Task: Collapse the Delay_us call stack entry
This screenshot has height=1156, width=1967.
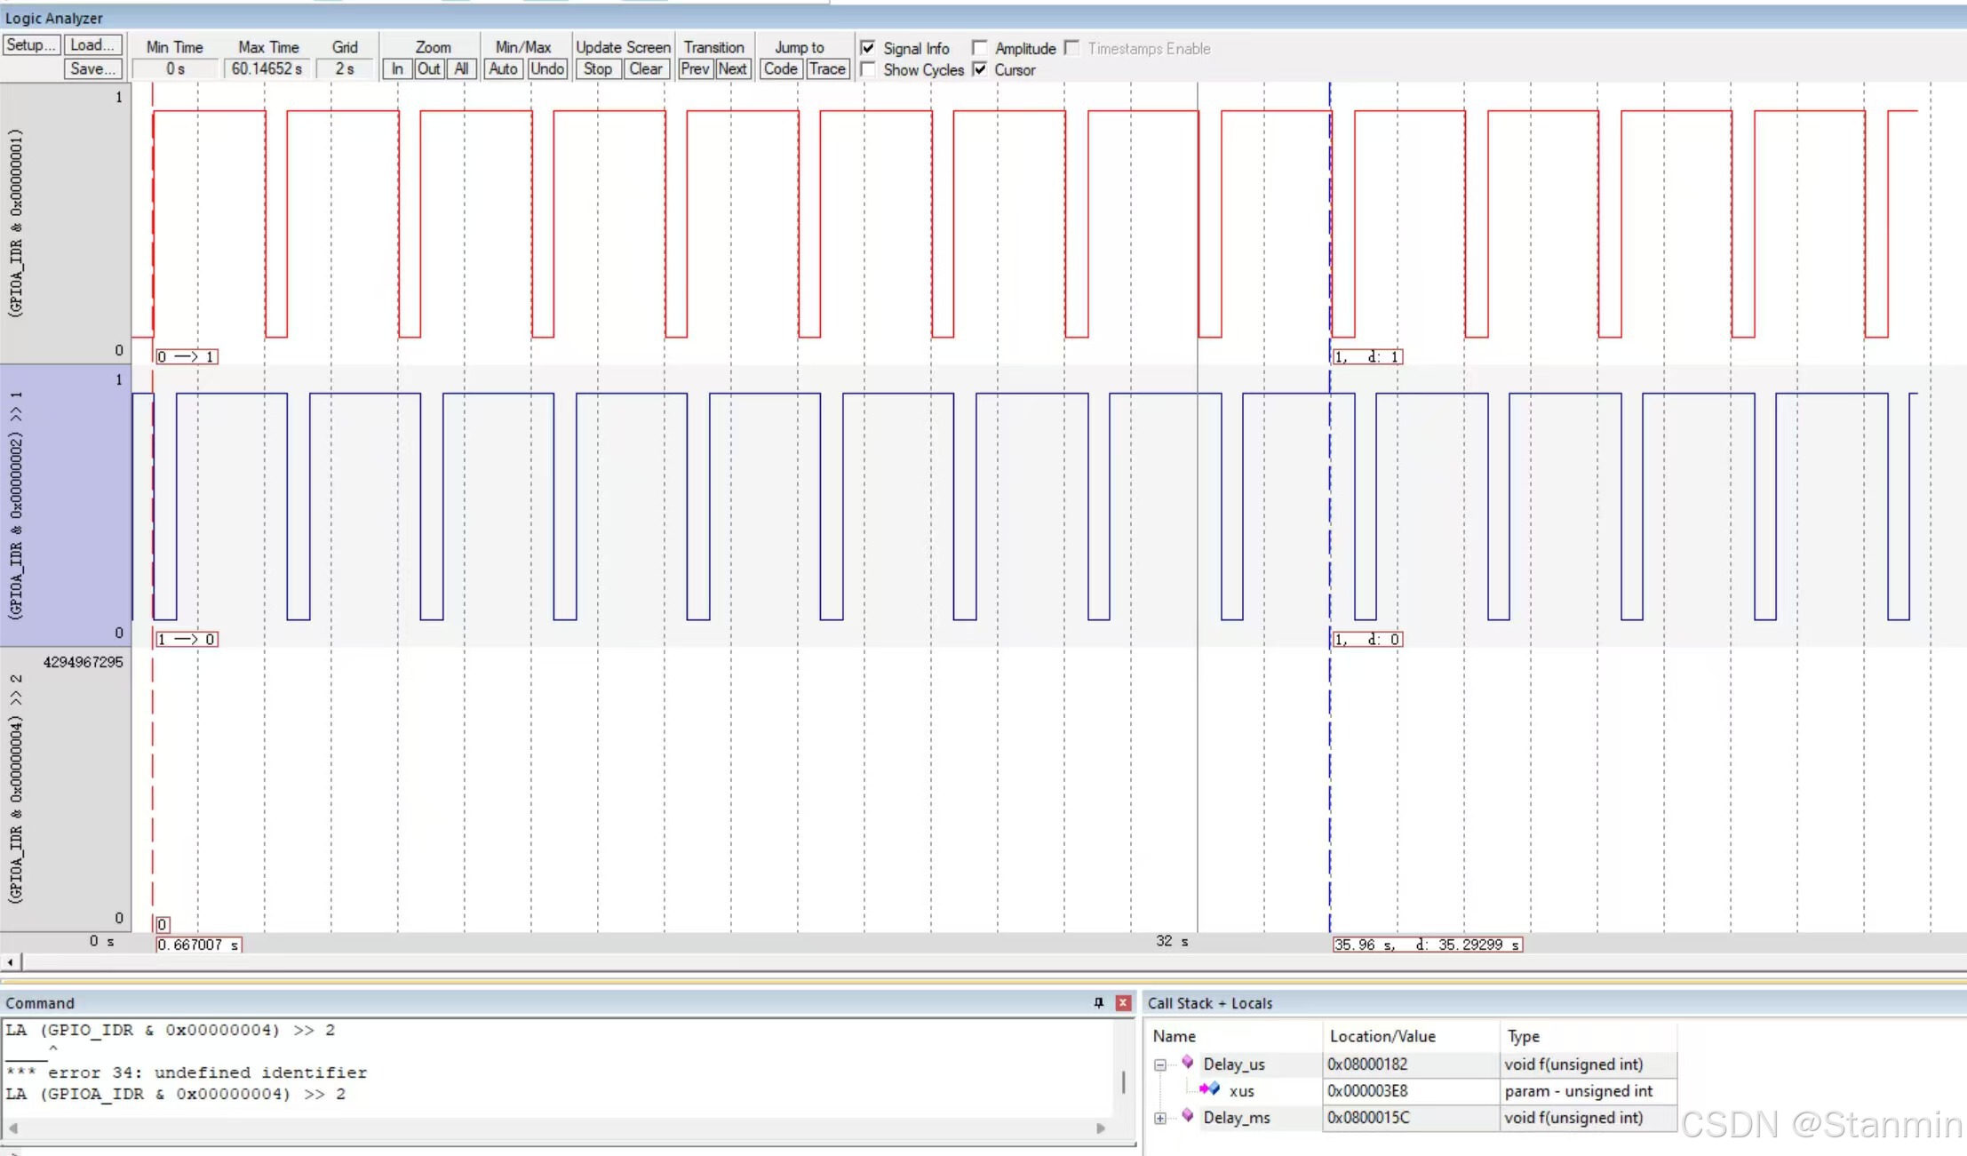Action: tap(1160, 1064)
